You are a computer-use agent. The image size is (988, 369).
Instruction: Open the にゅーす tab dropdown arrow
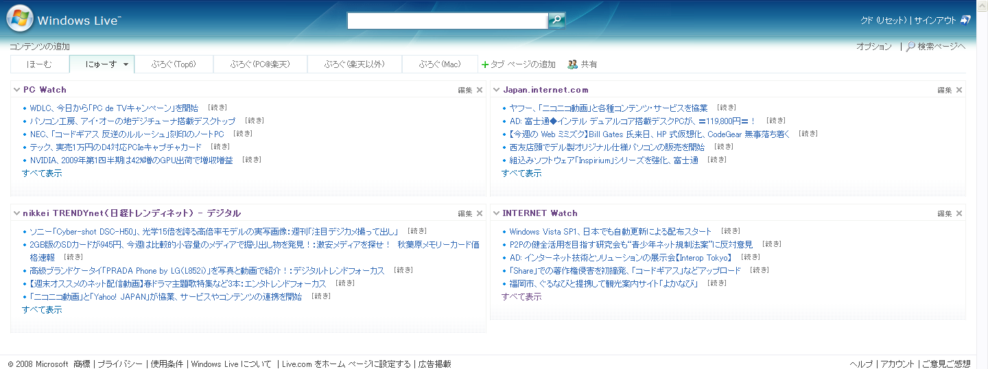[126, 64]
